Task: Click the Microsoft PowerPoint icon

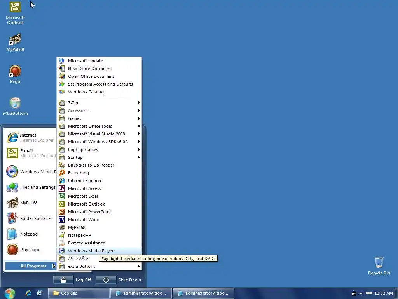Action: [62, 212]
